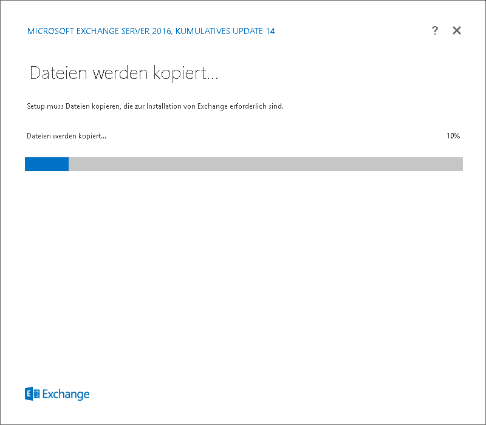Select the large heading 'Dateien werden kopiert...'
Screen dimensions: 486x425
124,74
